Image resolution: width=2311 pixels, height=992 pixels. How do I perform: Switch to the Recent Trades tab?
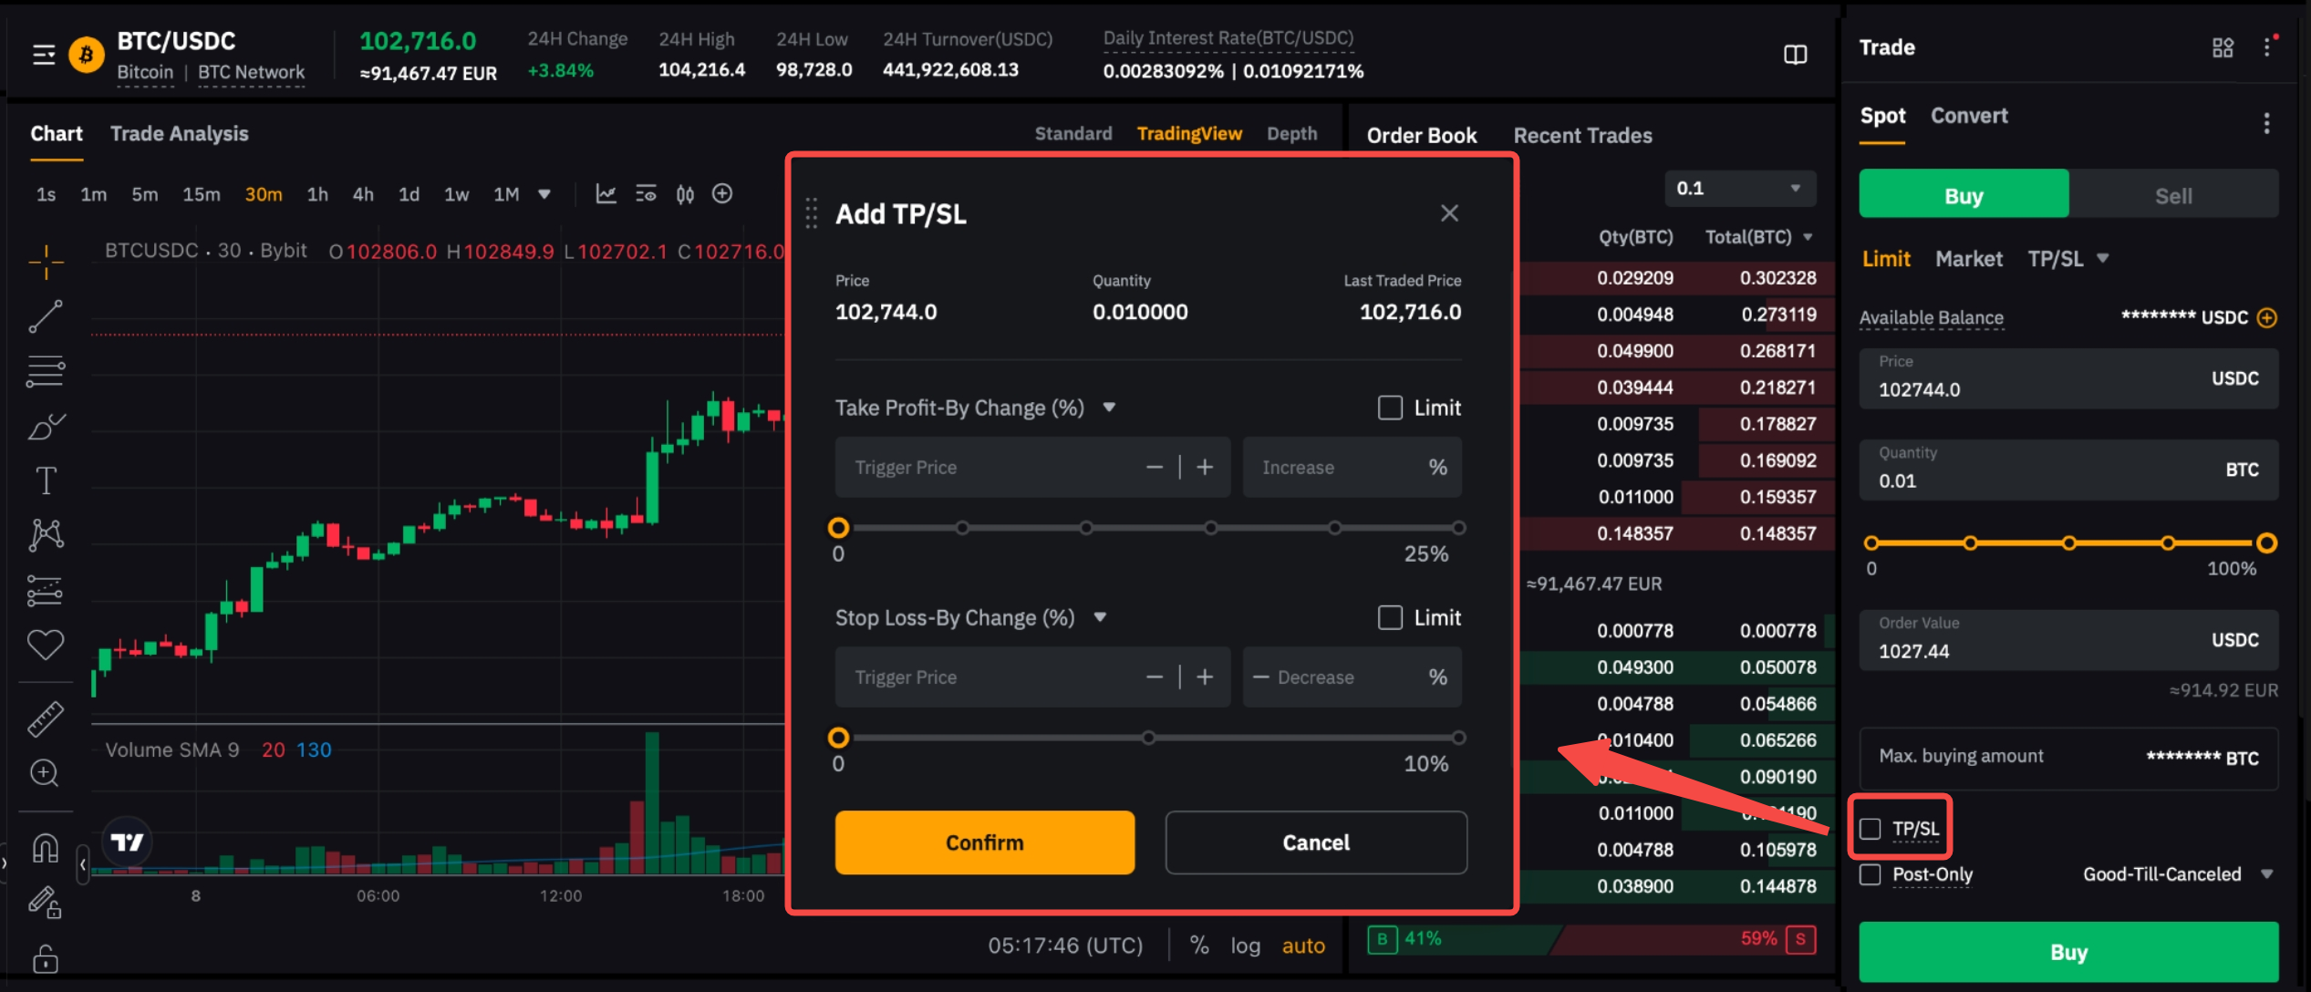click(1582, 136)
